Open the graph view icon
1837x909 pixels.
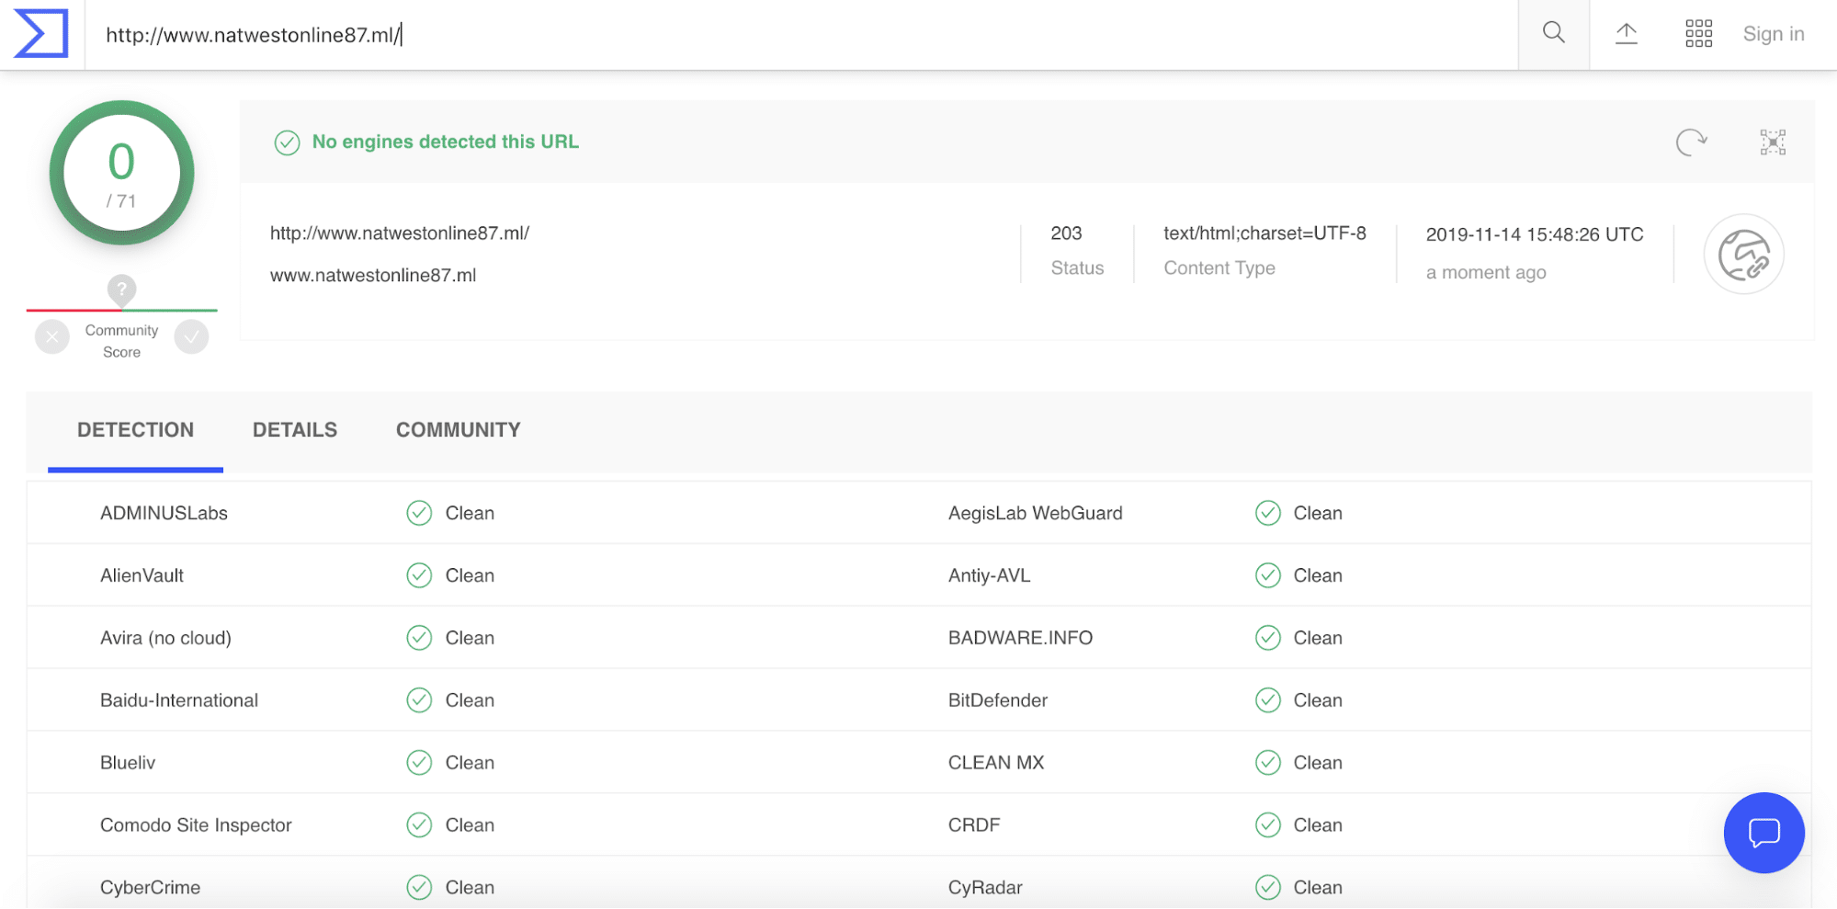(1773, 142)
